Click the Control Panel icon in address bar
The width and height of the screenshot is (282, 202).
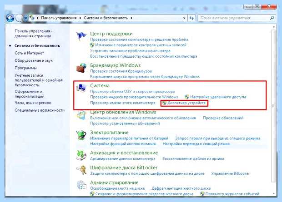[32, 18]
